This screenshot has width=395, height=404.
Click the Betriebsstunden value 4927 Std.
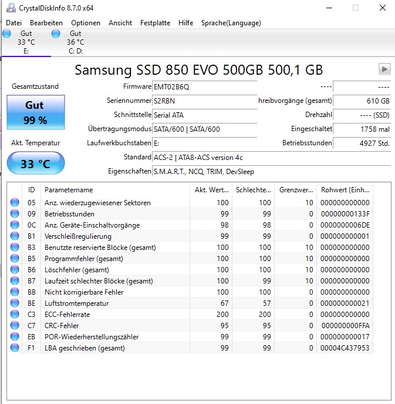click(362, 143)
